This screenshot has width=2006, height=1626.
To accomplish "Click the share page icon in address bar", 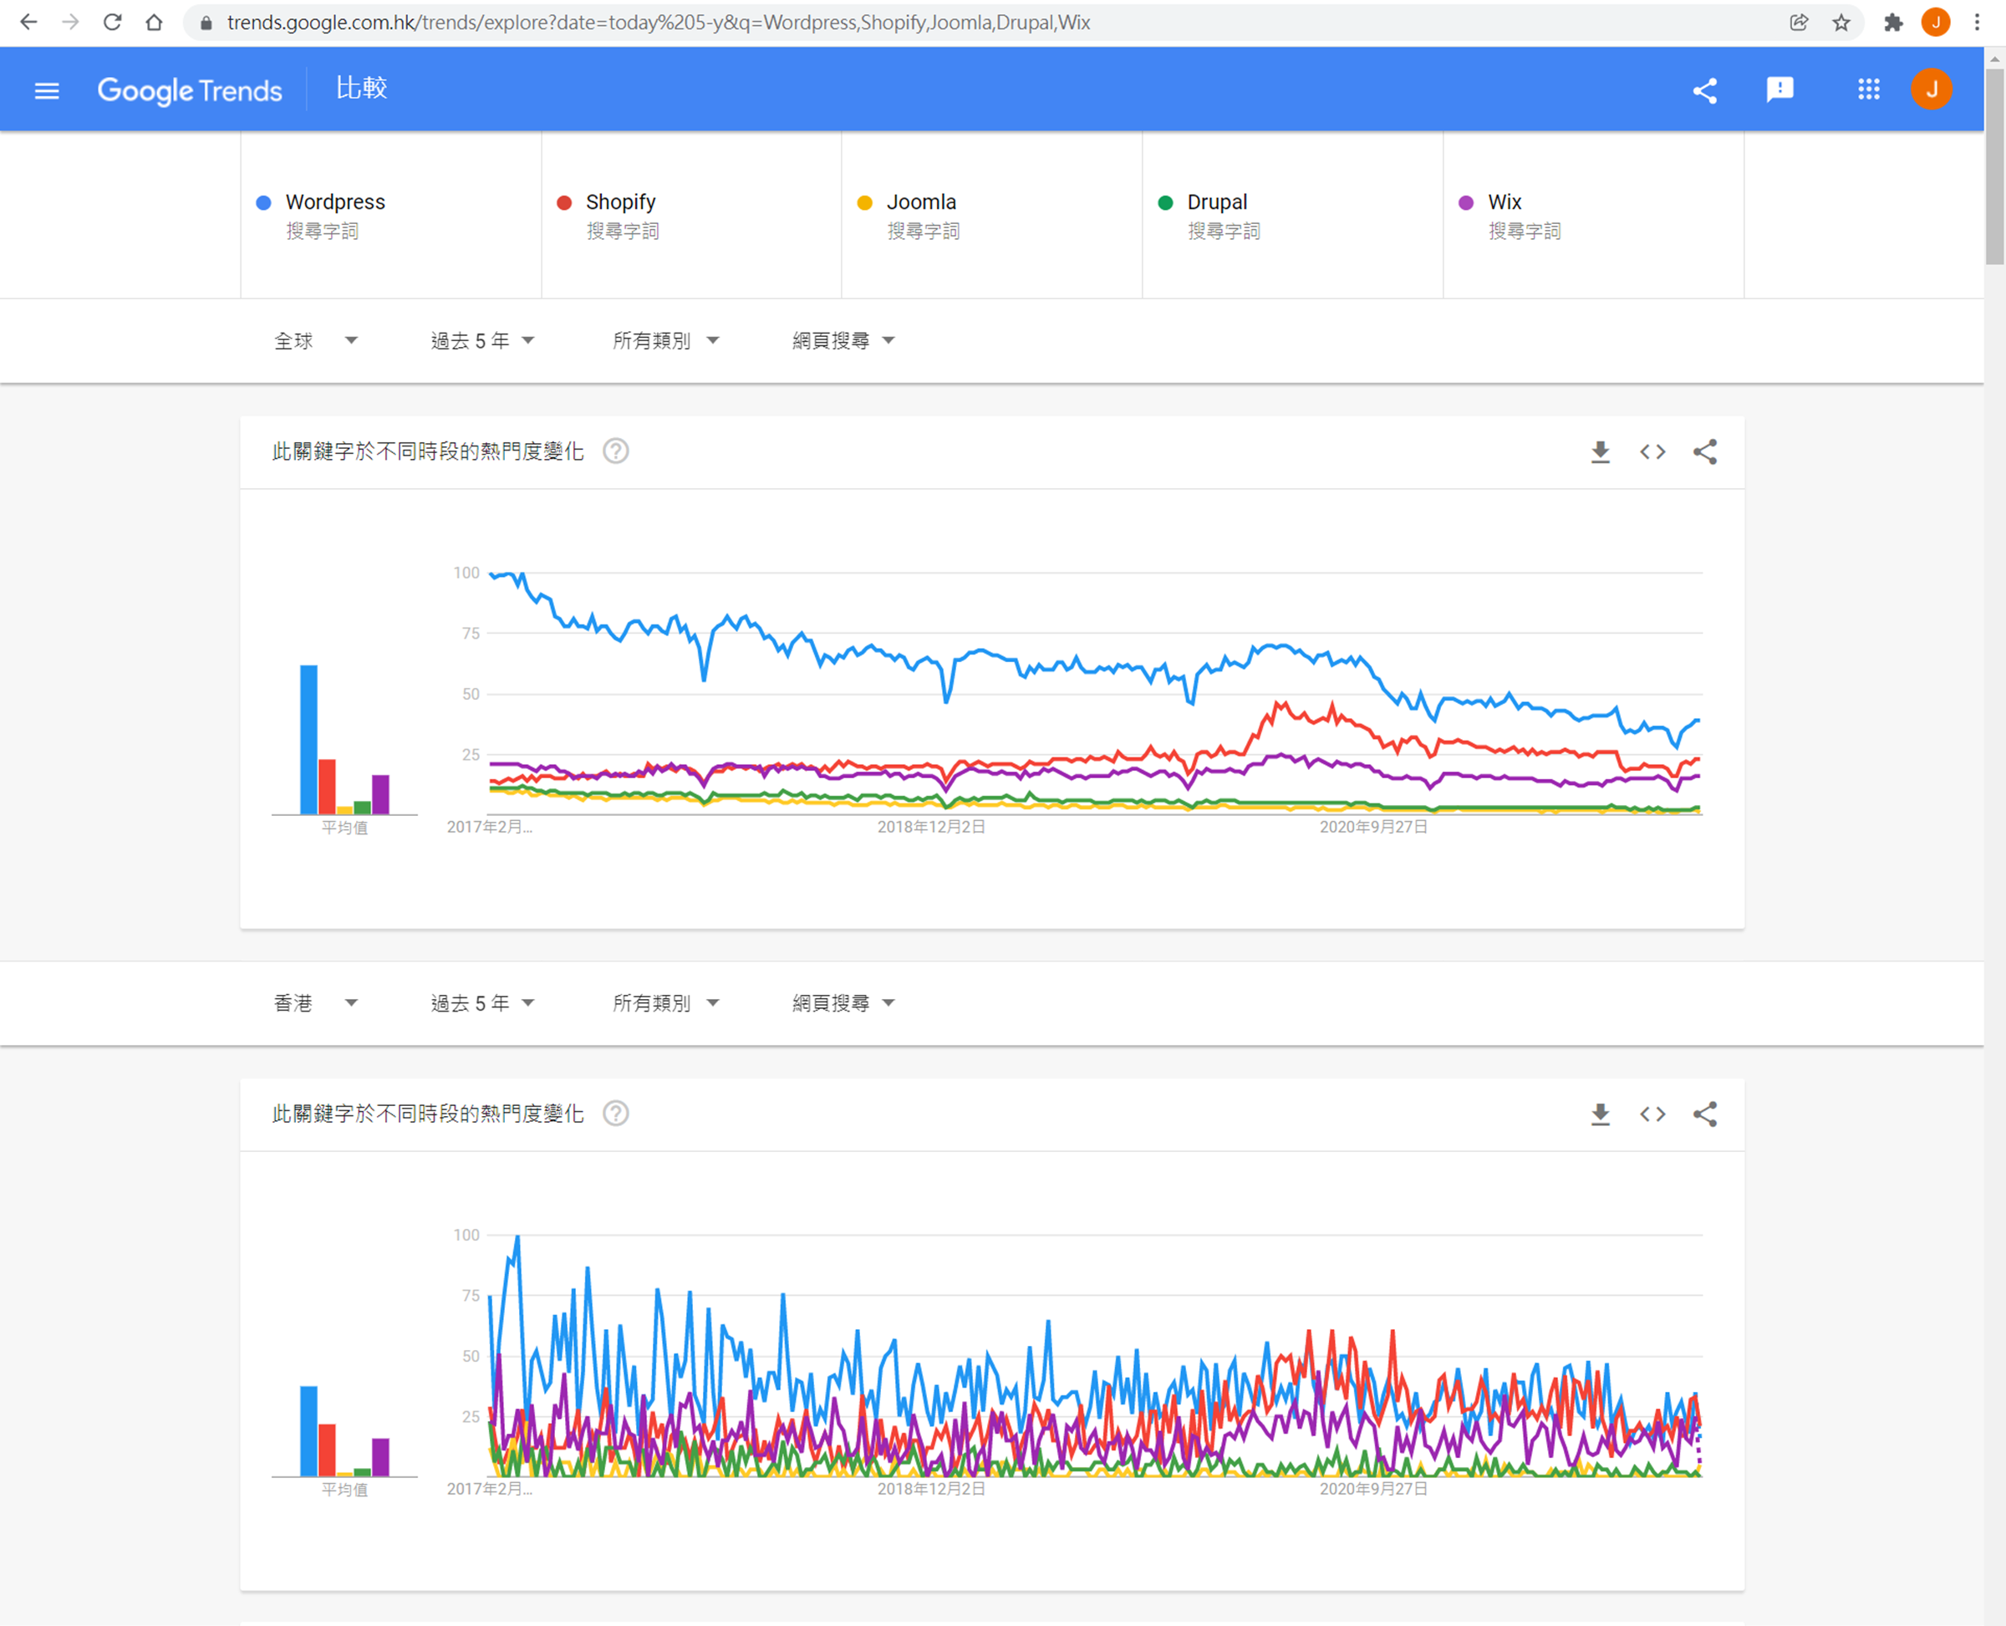I will coord(1798,23).
